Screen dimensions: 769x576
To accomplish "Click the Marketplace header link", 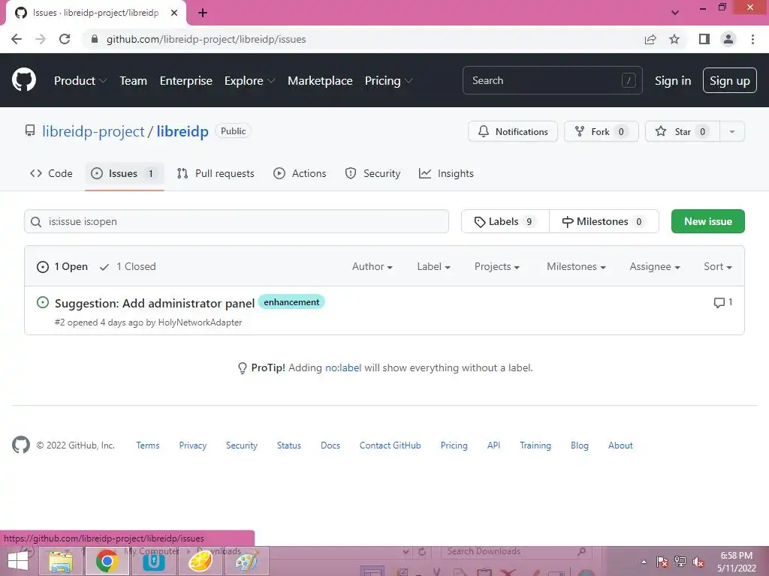I will (320, 81).
